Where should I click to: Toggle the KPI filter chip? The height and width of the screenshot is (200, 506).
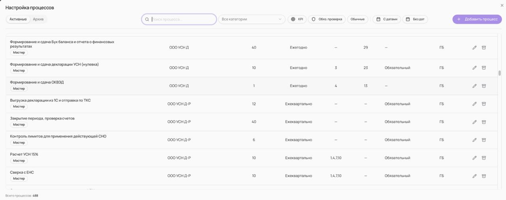point(297,19)
